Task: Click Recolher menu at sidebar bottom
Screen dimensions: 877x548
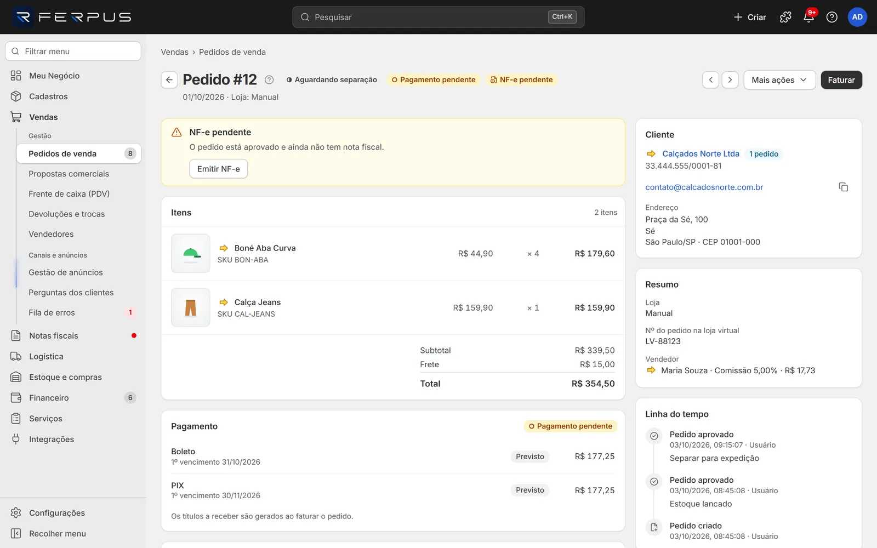Action: coord(73,534)
